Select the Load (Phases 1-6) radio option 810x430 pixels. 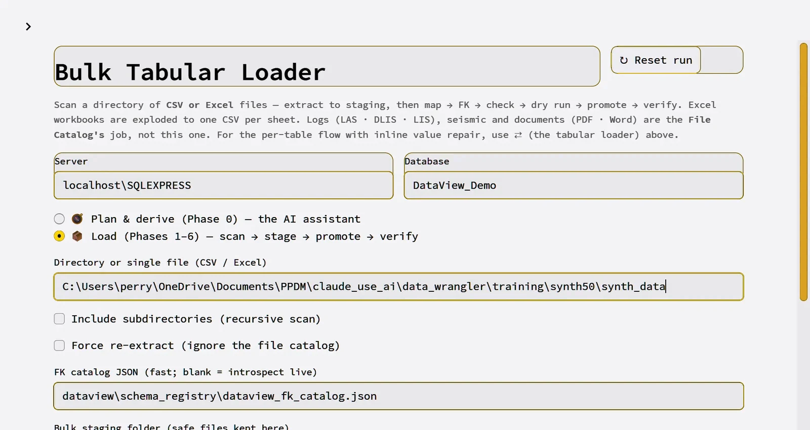[x=59, y=236]
